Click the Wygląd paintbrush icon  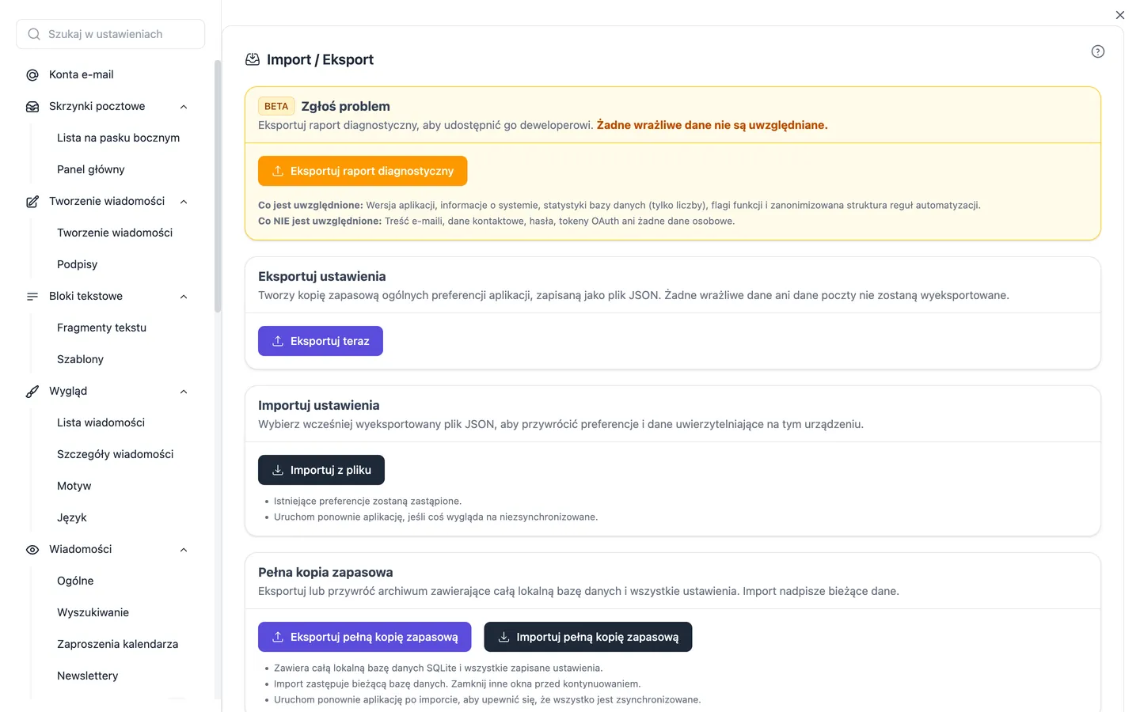32,391
